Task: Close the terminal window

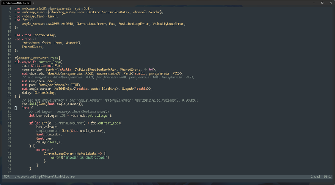Action: 330,3
